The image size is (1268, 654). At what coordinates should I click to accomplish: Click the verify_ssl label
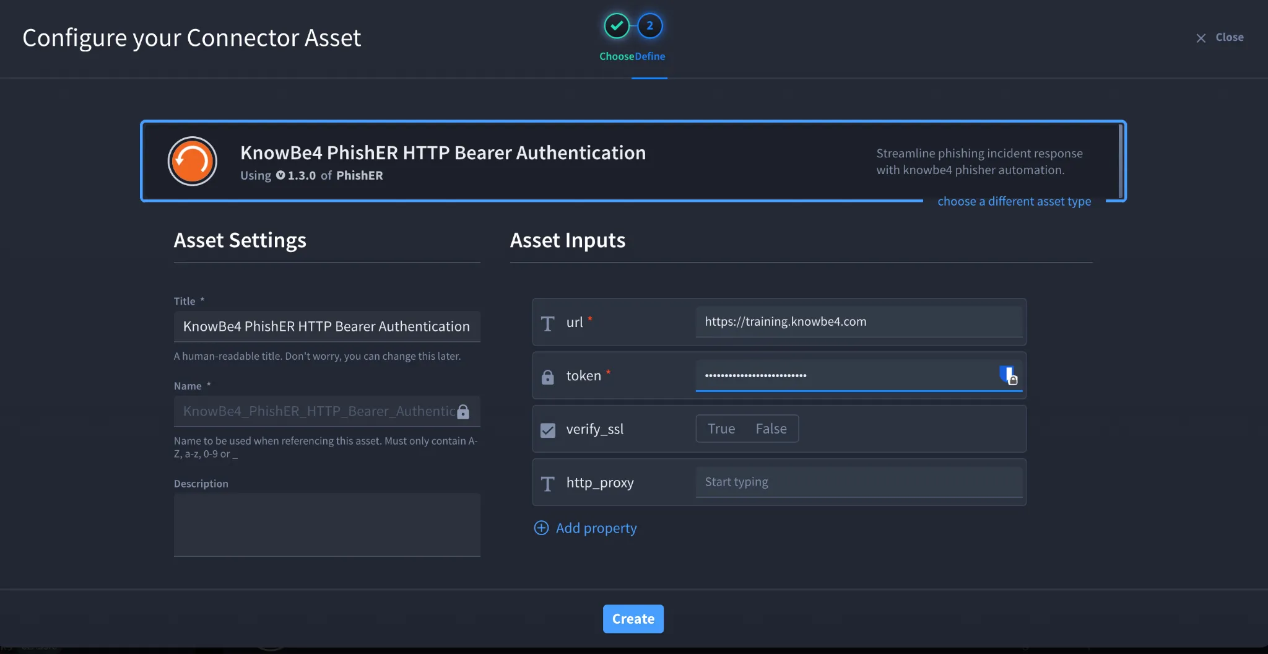pos(594,429)
